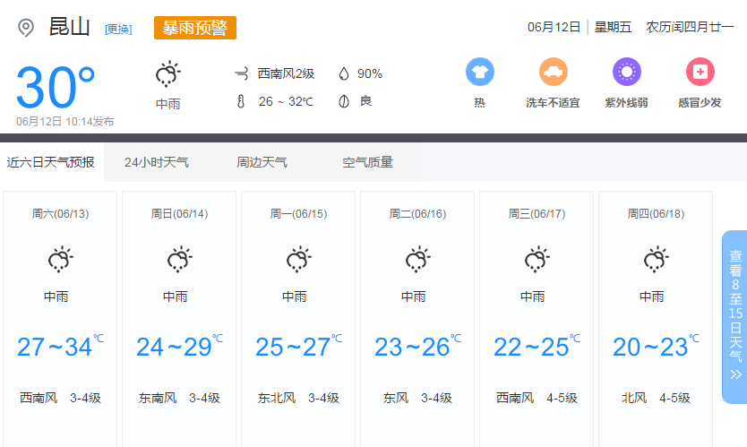Image resolution: width=747 pixels, height=447 pixels.
Task: Click the [更换] change city link
Action: tap(118, 29)
